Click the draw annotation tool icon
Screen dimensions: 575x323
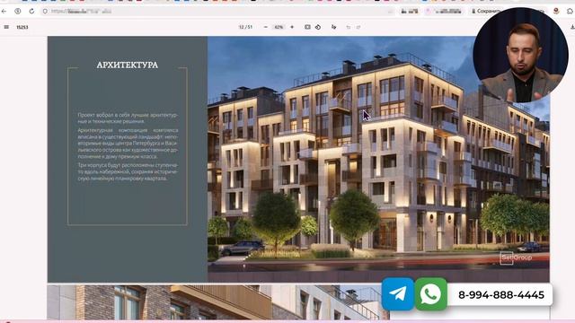(x=333, y=27)
